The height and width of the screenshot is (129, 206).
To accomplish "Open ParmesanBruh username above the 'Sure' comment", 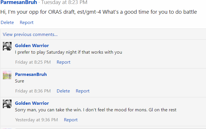I will pos(31,74).
